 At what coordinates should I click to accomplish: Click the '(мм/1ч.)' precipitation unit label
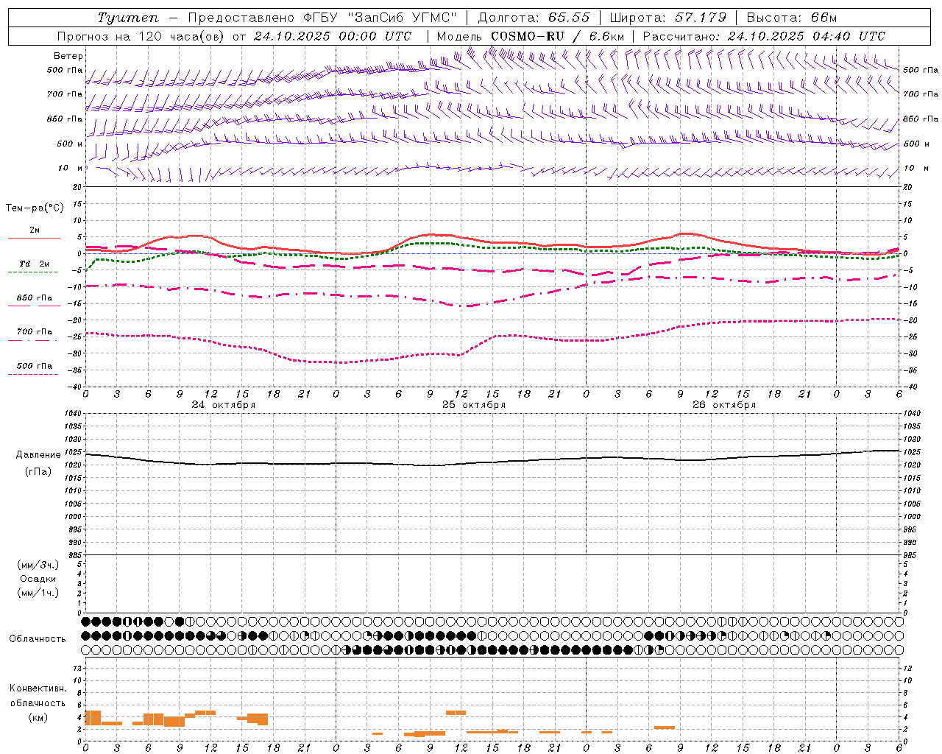pyautogui.click(x=38, y=593)
